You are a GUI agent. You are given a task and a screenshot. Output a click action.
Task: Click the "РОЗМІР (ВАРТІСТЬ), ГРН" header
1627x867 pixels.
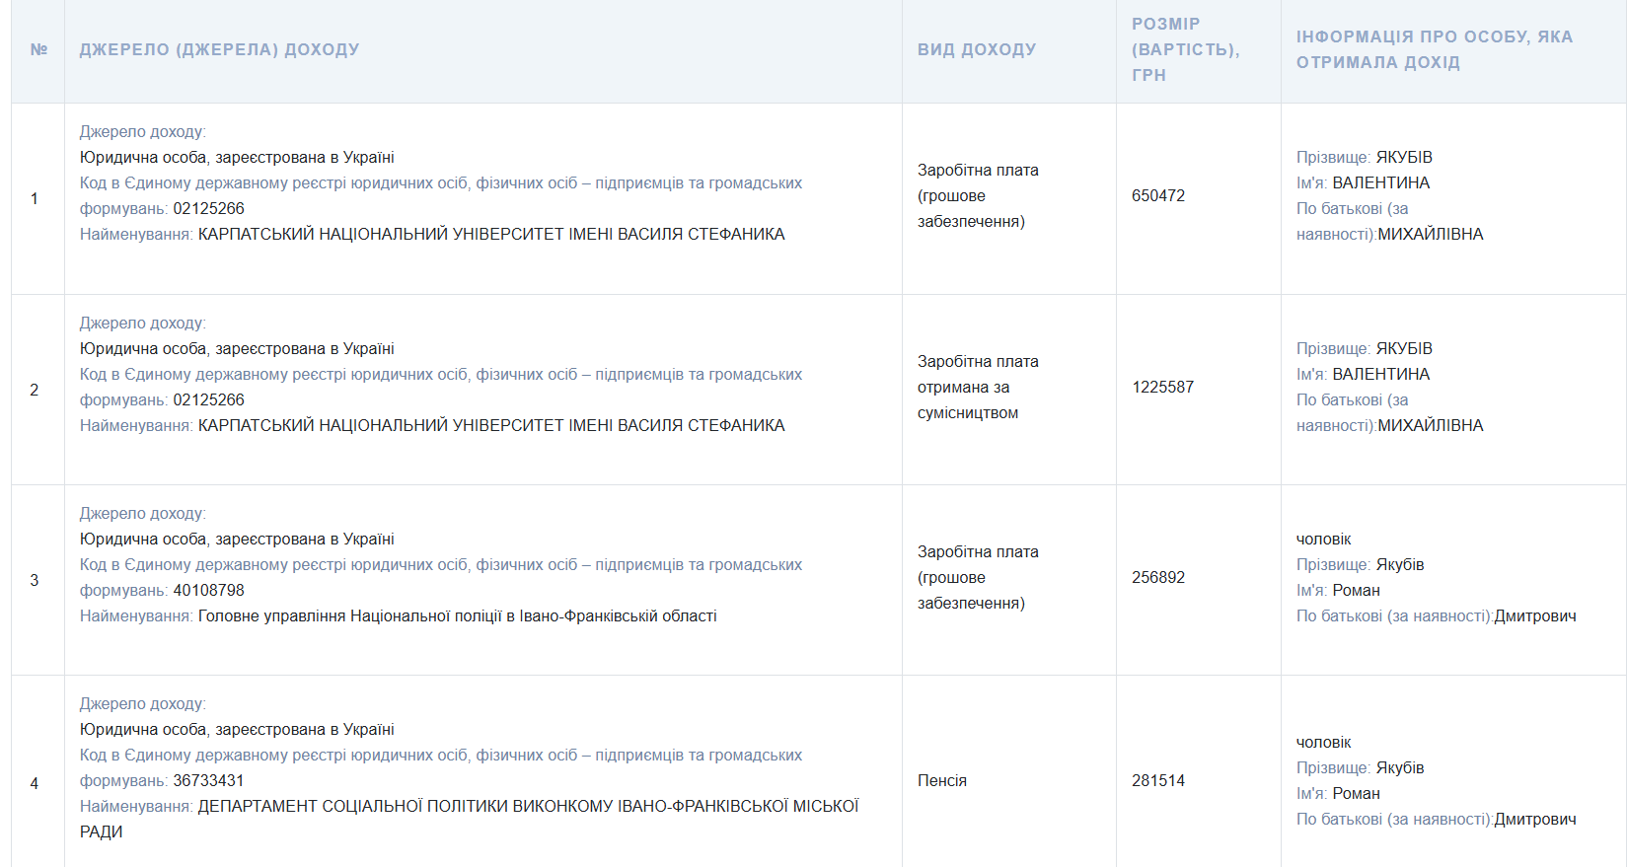pyautogui.click(x=1184, y=49)
